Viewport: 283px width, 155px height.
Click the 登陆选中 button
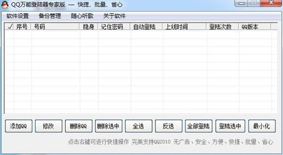pos(230,126)
